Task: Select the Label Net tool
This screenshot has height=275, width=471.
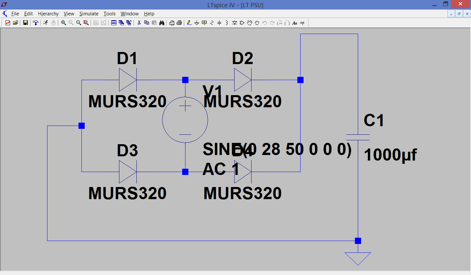Action: [204, 23]
